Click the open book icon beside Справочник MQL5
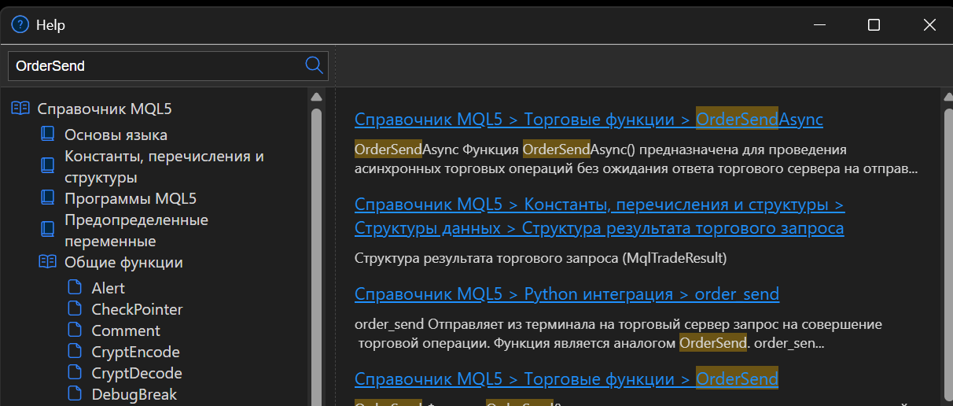Screen dimensions: 953x406 point(20,109)
